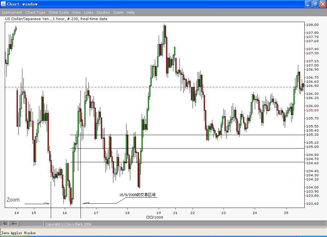This screenshot has width=327, height=237.
Task: Click the 107.00 price axis label
Action: pyautogui.click(x=312, y=65)
